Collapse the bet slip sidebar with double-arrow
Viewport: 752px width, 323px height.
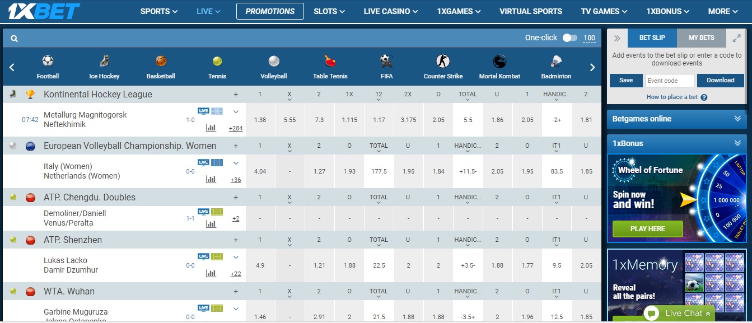(x=617, y=38)
